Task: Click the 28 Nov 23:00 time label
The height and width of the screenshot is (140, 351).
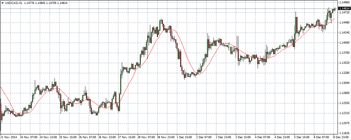Action: tap(165, 137)
